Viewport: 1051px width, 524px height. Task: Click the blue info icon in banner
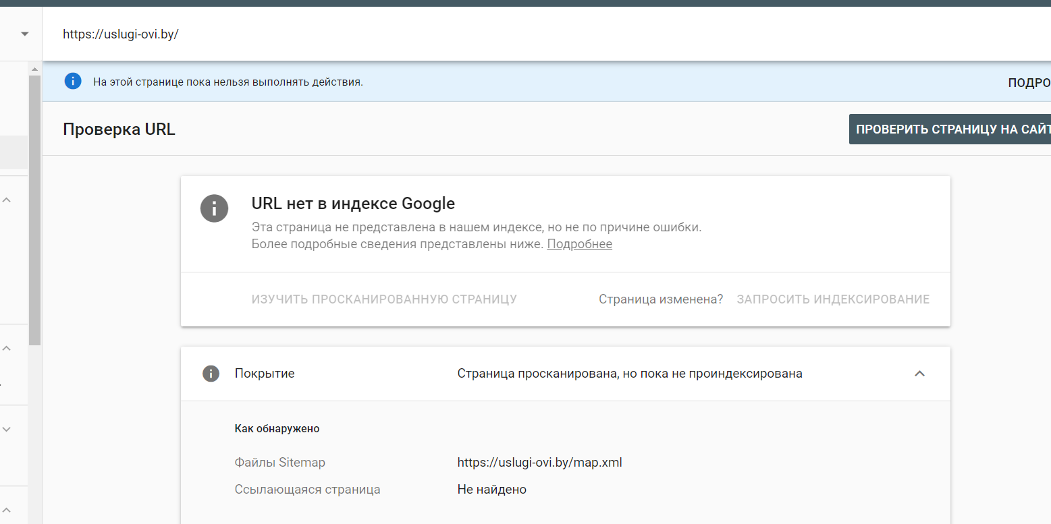pyautogui.click(x=72, y=82)
